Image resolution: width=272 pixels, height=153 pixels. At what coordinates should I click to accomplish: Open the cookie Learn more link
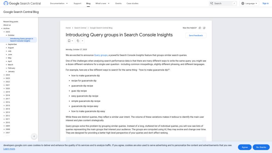9,149
